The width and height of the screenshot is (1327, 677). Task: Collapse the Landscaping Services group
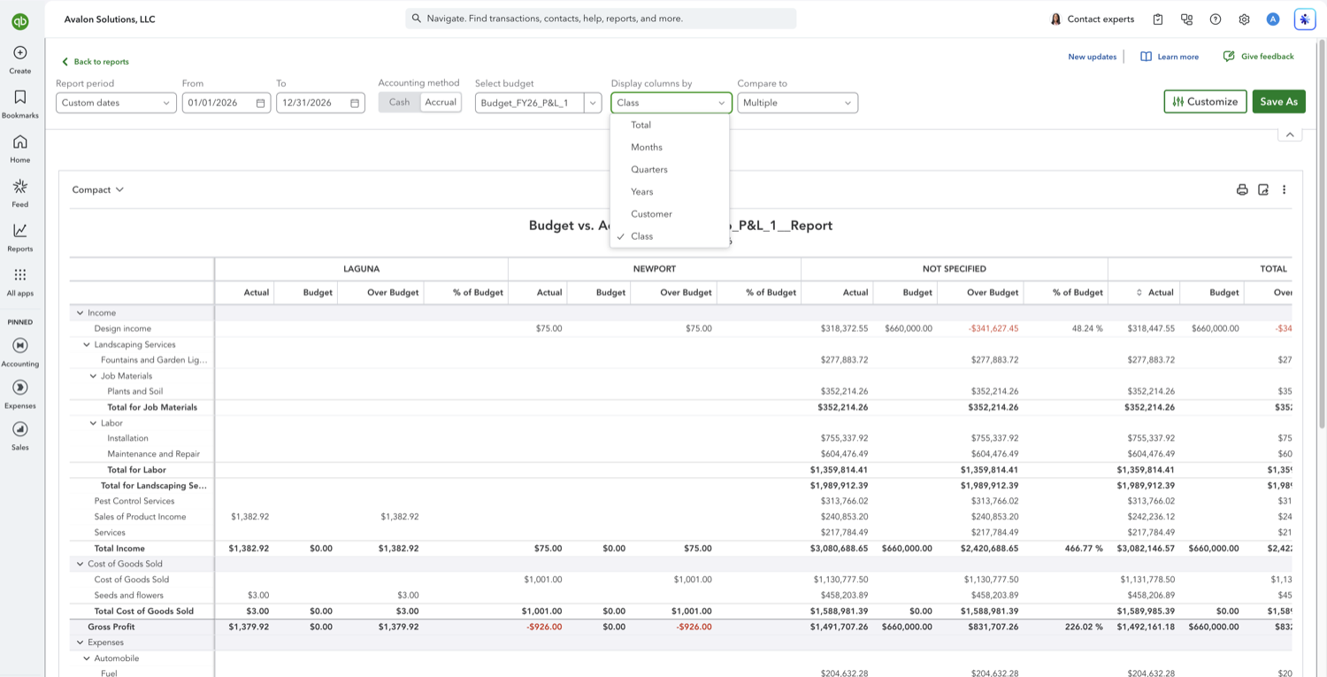tap(87, 345)
